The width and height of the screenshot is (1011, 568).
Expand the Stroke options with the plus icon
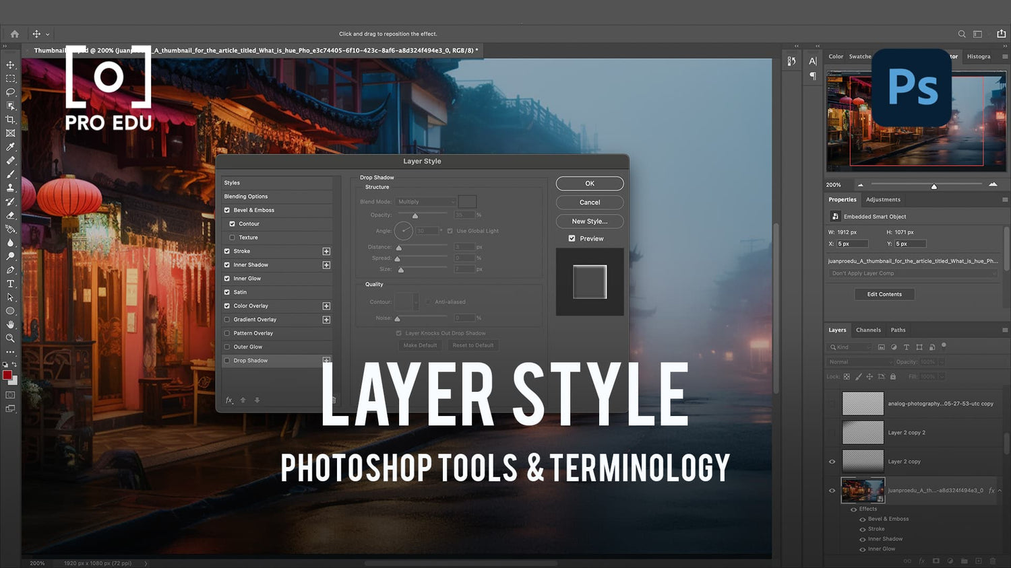(326, 251)
